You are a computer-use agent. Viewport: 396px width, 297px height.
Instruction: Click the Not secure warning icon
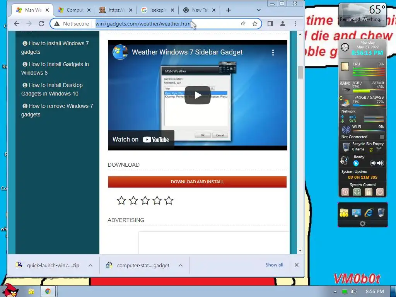click(57, 24)
